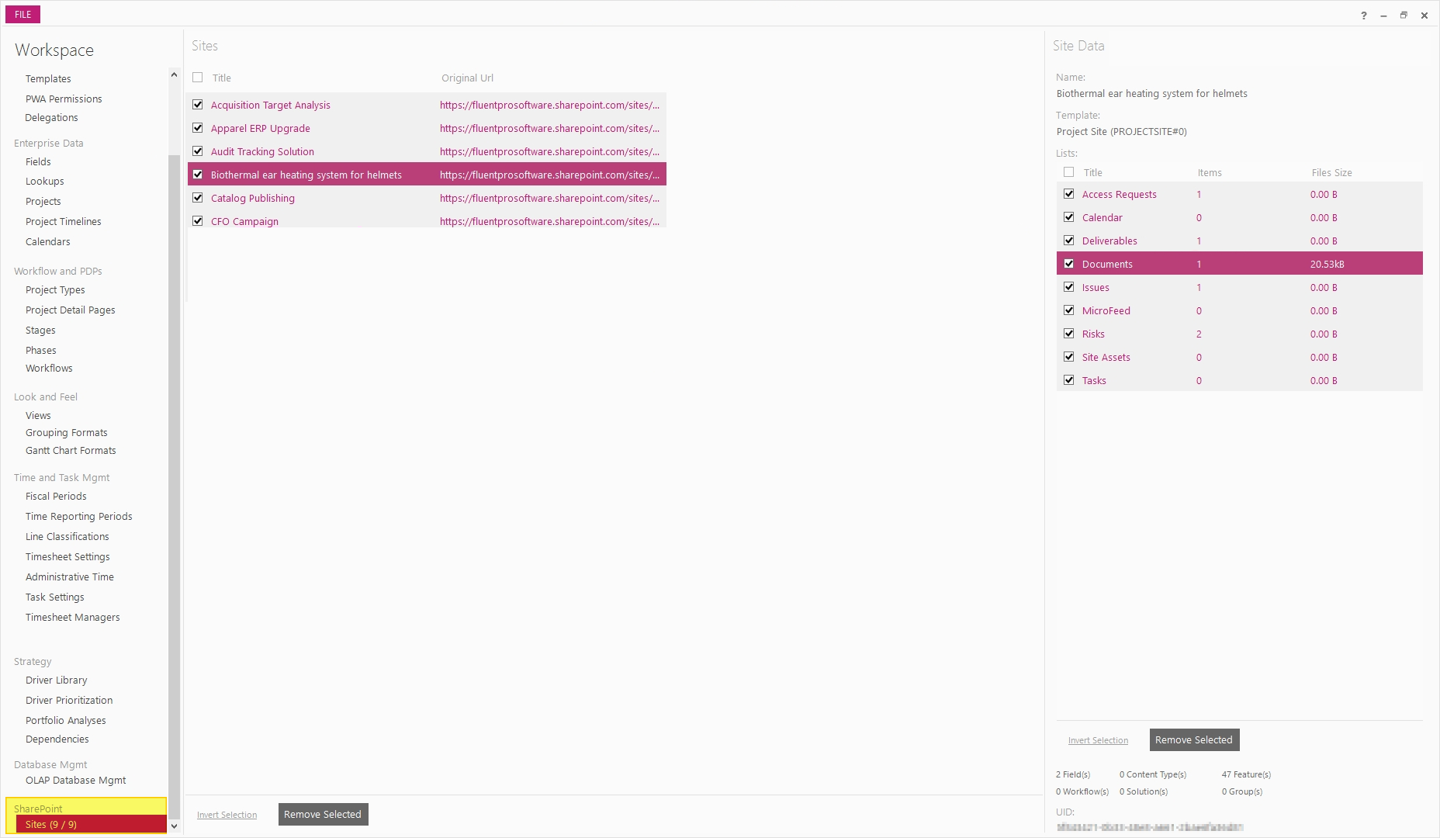Open Driver Prioritization item
The width and height of the screenshot is (1440, 838).
[x=69, y=700]
